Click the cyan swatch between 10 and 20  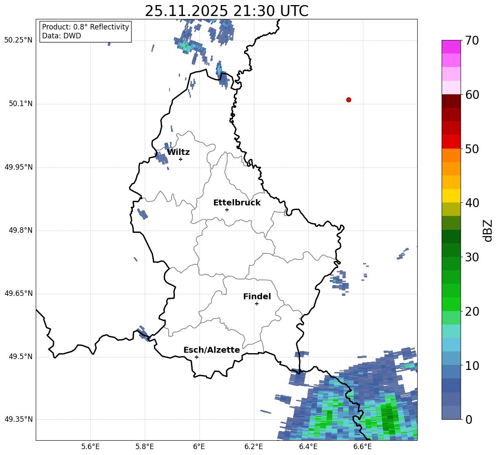coord(451,331)
